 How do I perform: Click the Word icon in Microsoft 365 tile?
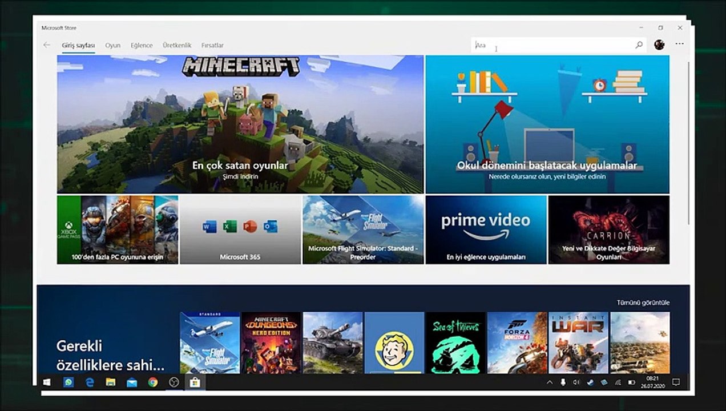coord(209,227)
